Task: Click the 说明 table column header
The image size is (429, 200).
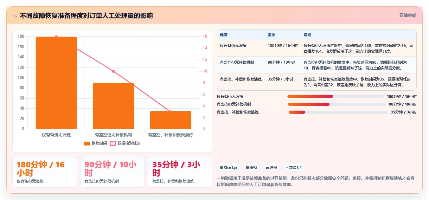Action: (307, 35)
